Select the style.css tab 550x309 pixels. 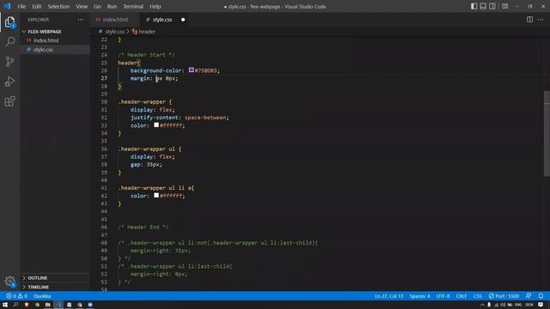click(x=162, y=20)
